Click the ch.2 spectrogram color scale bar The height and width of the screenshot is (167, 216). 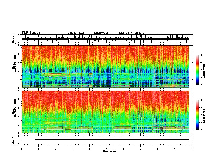coord(197,115)
